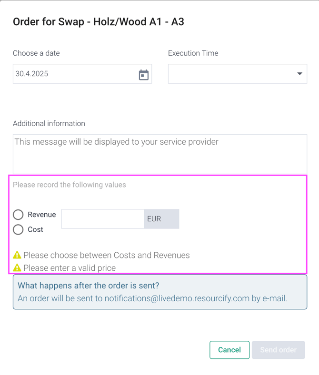This screenshot has height=375, width=319.
Task: Expand the Execution Time dropdown arrow
Action: pos(299,74)
